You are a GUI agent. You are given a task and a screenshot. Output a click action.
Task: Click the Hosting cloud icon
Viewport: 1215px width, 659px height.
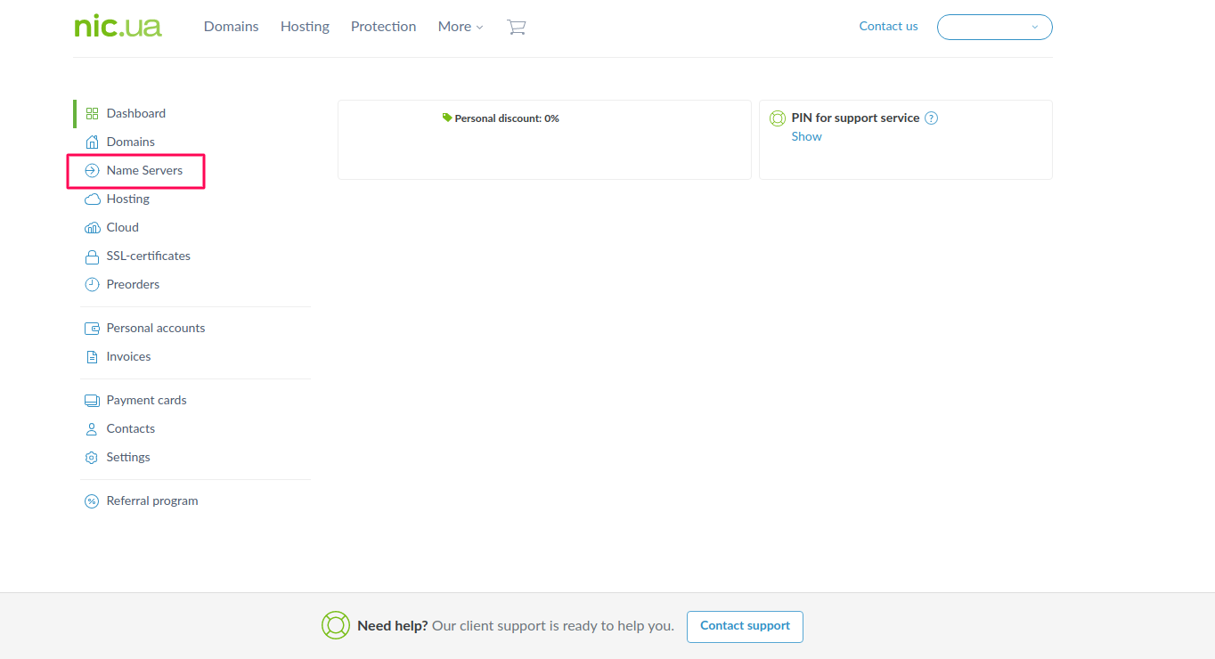coord(92,199)
